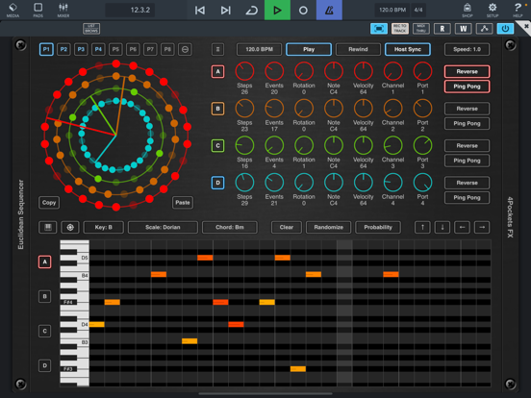Open the Media browser icon

coord(13,10)
